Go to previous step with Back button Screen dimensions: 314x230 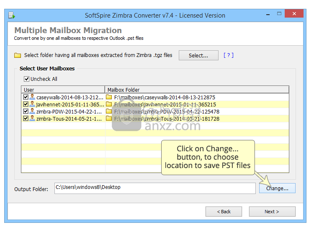point(224,212)
